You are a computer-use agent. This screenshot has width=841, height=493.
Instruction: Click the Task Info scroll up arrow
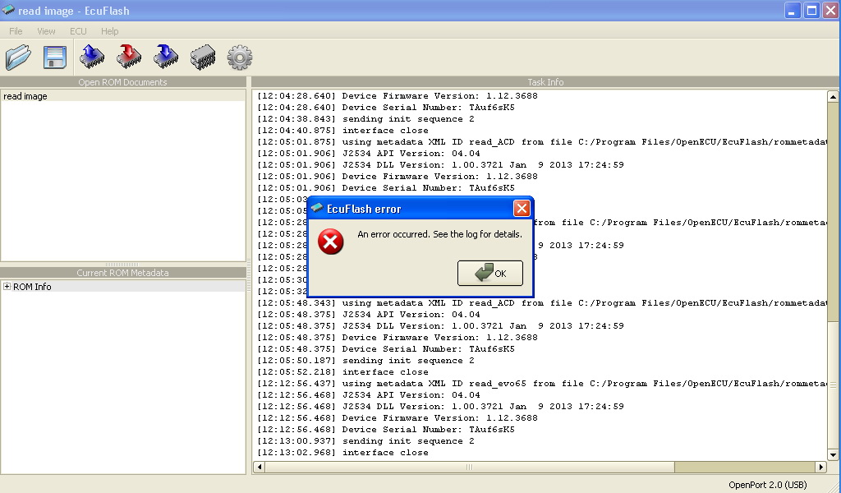coord(833,97)
